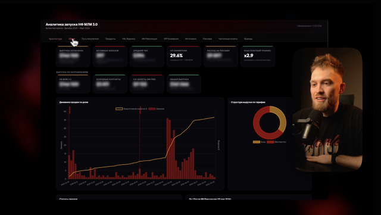Click the Выручка по направлениям section label
381x215 pixels.
click(x=72, y=72)
